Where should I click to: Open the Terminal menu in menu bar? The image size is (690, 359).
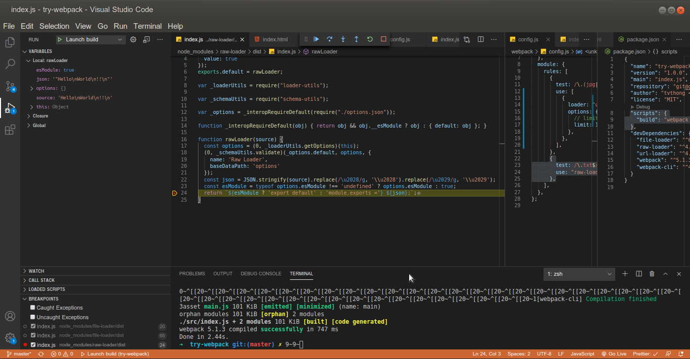(x=147, y=26)
